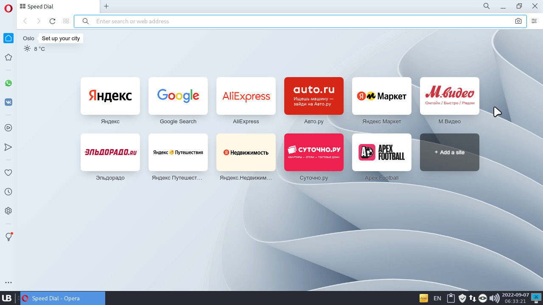The image size is (543, 305).
Task: Click the Back navigation arrow
Action: pyautogui.click(x=25, y=21)
